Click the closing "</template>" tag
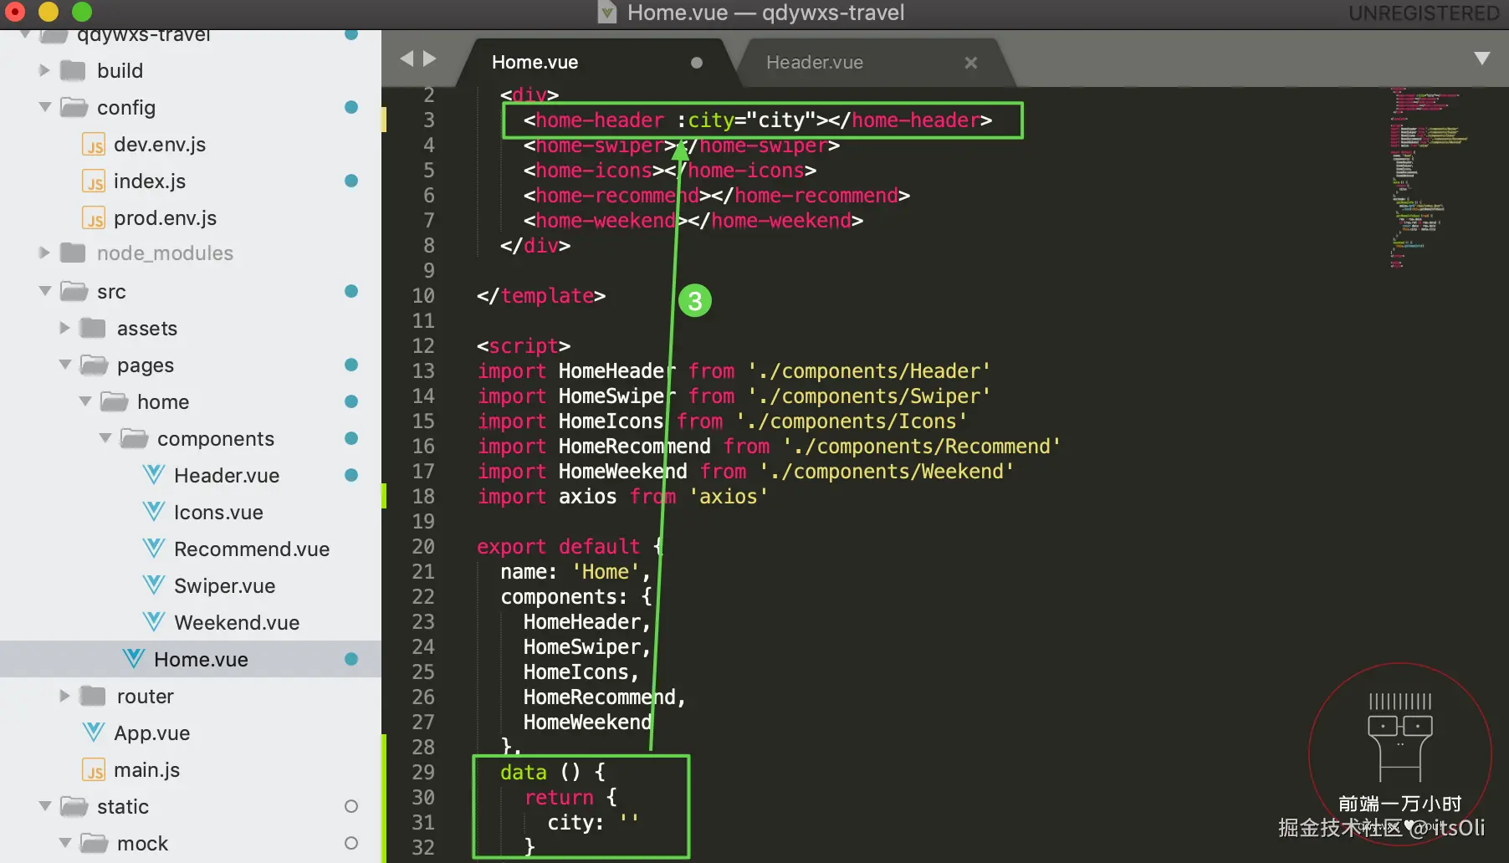Image resolution: width=1509 pixels, height=863 pixels. 541,296
